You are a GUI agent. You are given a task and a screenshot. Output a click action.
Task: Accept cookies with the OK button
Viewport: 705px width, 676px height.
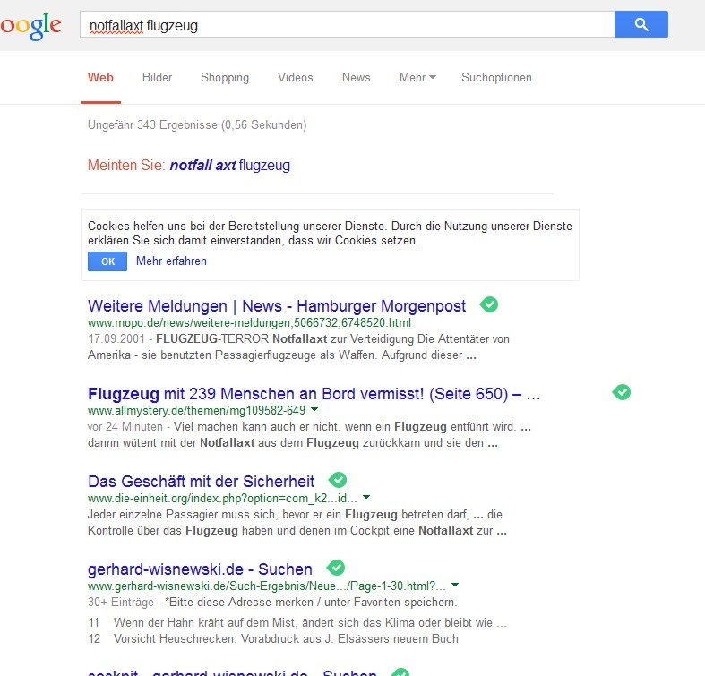tap(107, 261)
